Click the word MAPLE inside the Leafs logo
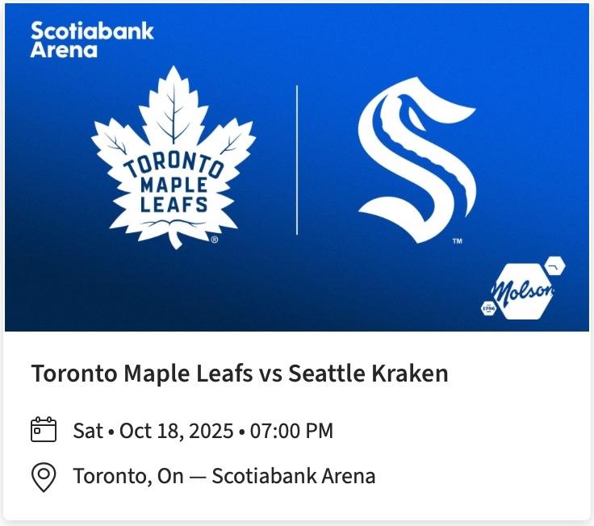594x526 pixels. pyautogui.click(x=174, y=185)
